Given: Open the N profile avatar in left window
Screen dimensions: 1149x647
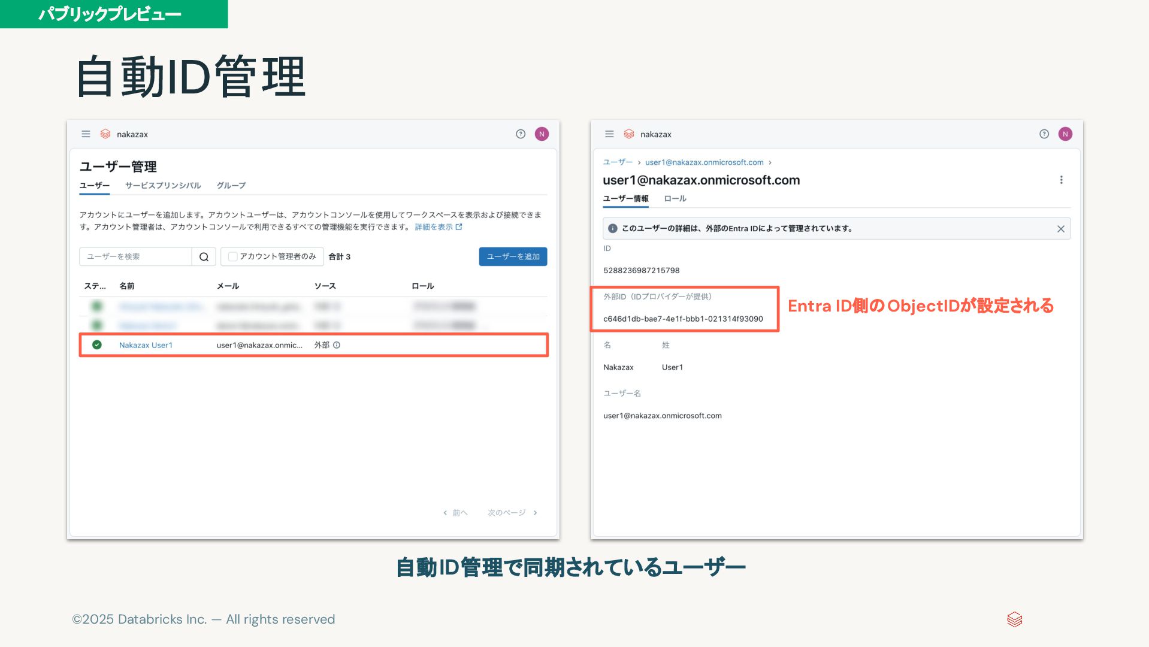Looking at the screenshot, I should tap(542, 134).
